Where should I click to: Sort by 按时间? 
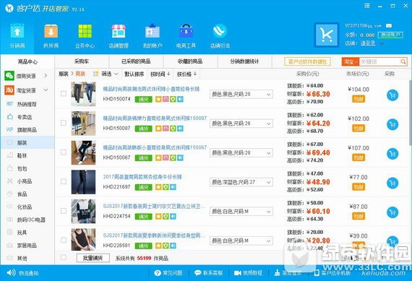pyautogui.click(x=160, y=74)
